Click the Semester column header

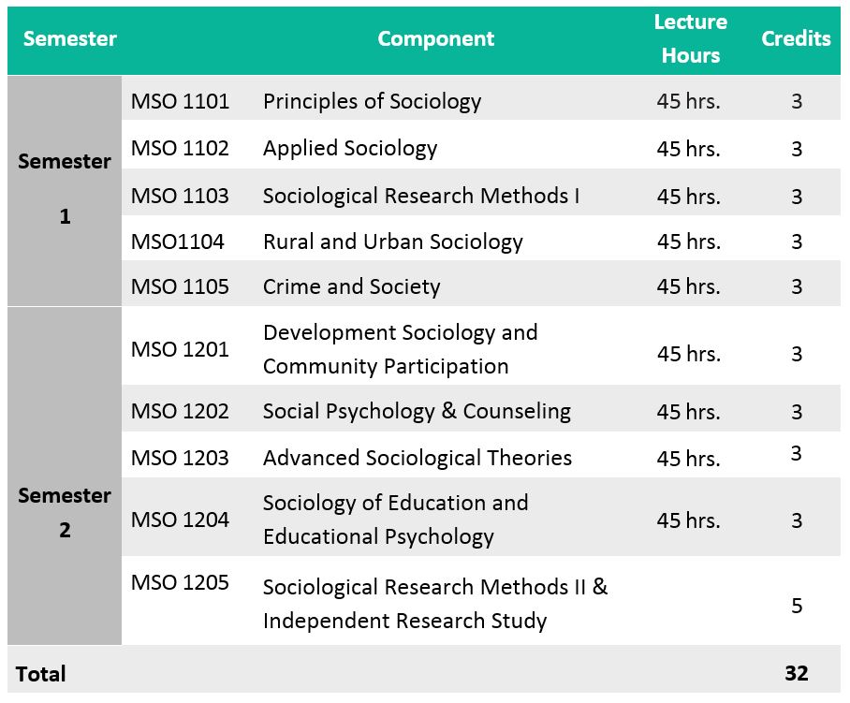coord(69,39)
